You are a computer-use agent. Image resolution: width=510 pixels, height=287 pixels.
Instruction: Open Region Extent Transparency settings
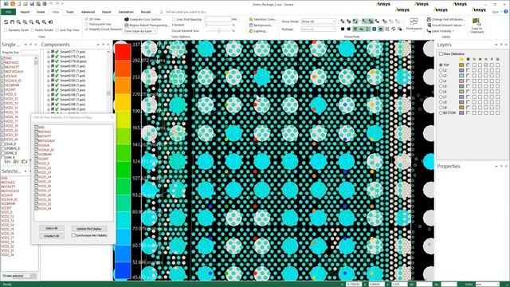[x=147, y=25]
